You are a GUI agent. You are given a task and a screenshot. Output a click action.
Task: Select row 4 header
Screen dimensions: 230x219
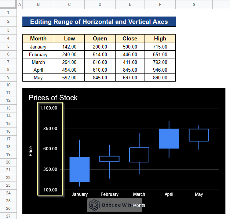8,38
